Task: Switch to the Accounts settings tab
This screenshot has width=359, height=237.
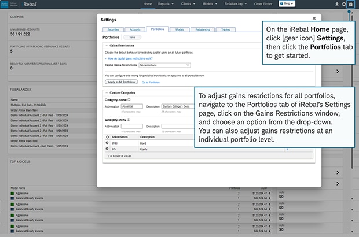Action: pyautogui.click(x=135, y=29)
